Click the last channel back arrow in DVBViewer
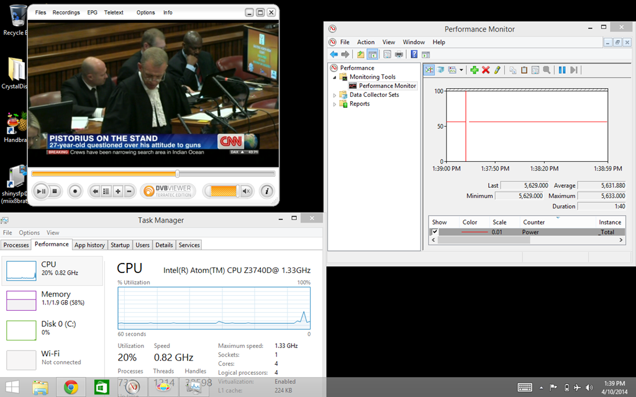Viewport: 636px width, 397px height. coord(95,191)
